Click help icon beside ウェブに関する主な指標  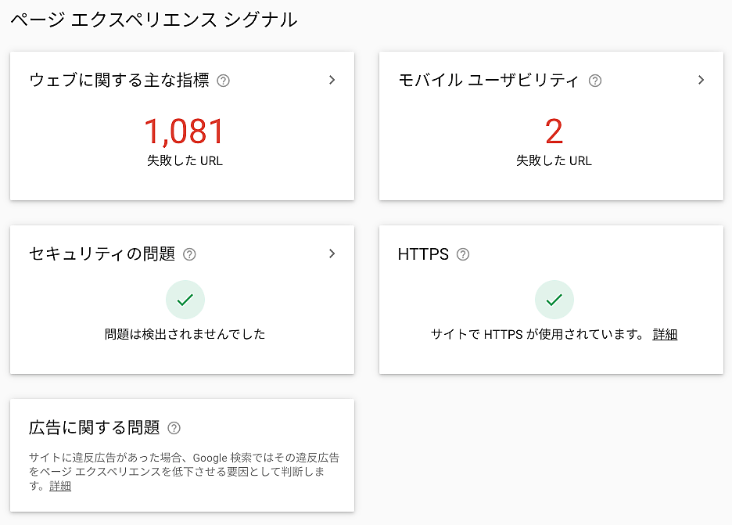(223, 81)
